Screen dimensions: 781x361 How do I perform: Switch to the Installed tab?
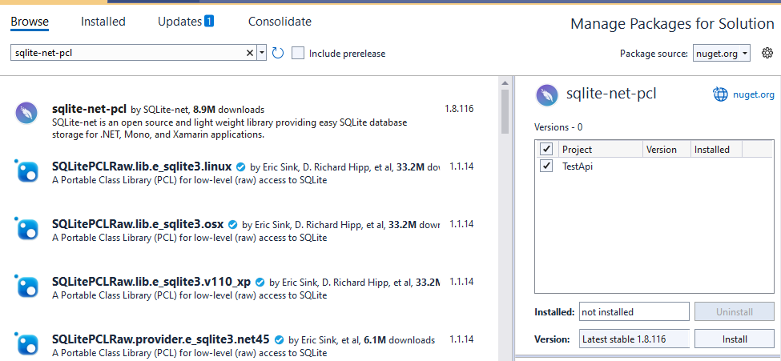pos(103,22)
